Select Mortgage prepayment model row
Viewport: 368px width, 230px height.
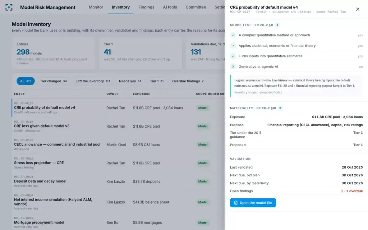coord(118,222)
